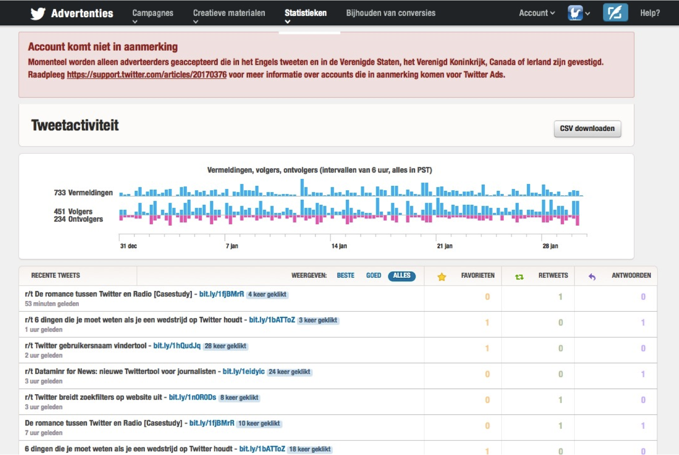The height and width of the screenshot is (455, 679).
Task: Click favorites count for gebruikersnaam vindertool tweet
Action: [487, 349]
